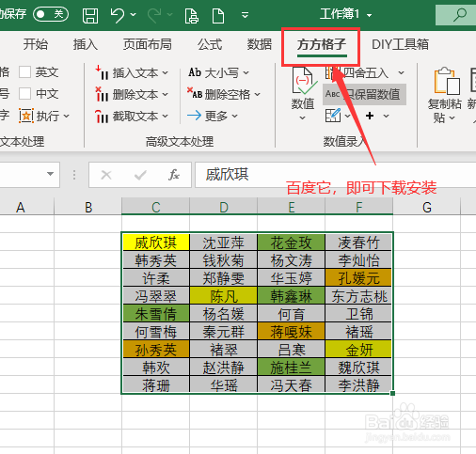
Task: Select cell 魏欣琪
Action: point(359,368)
